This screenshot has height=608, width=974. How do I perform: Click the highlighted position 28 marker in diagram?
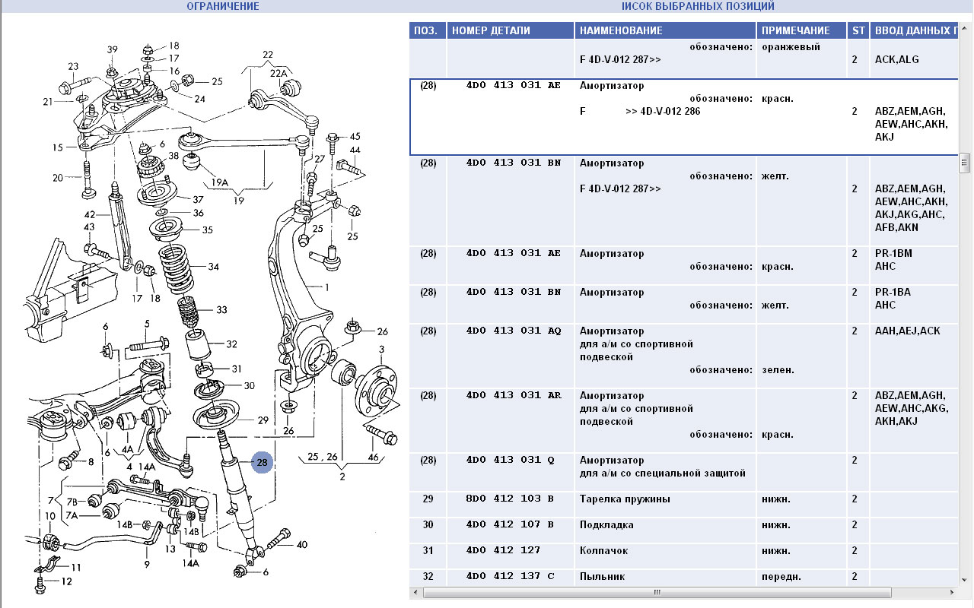pyautogui.click(x=262, y=462)
